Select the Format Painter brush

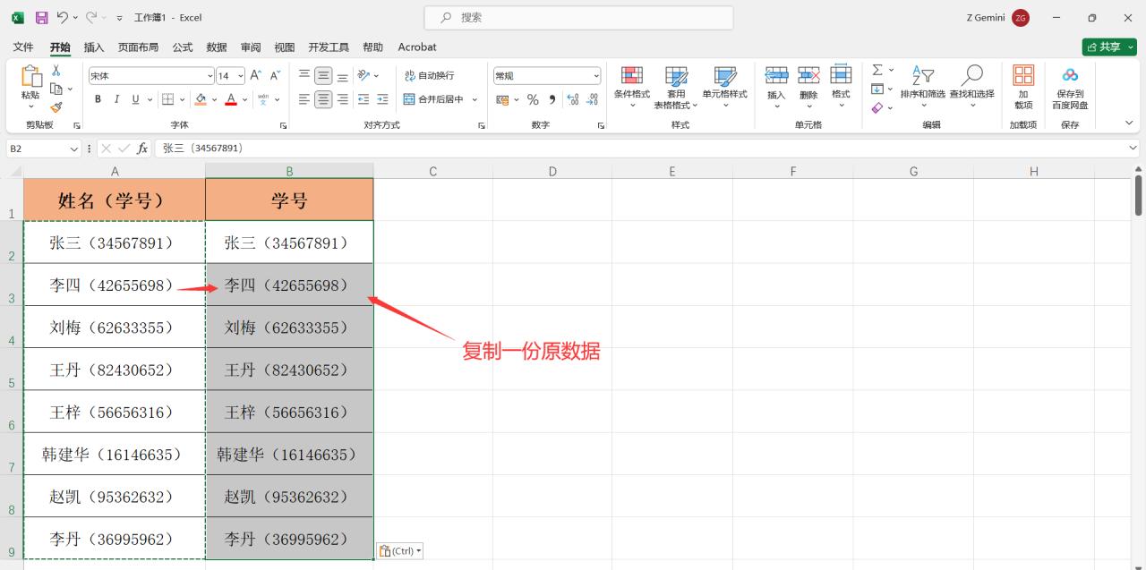click(56, 106)
